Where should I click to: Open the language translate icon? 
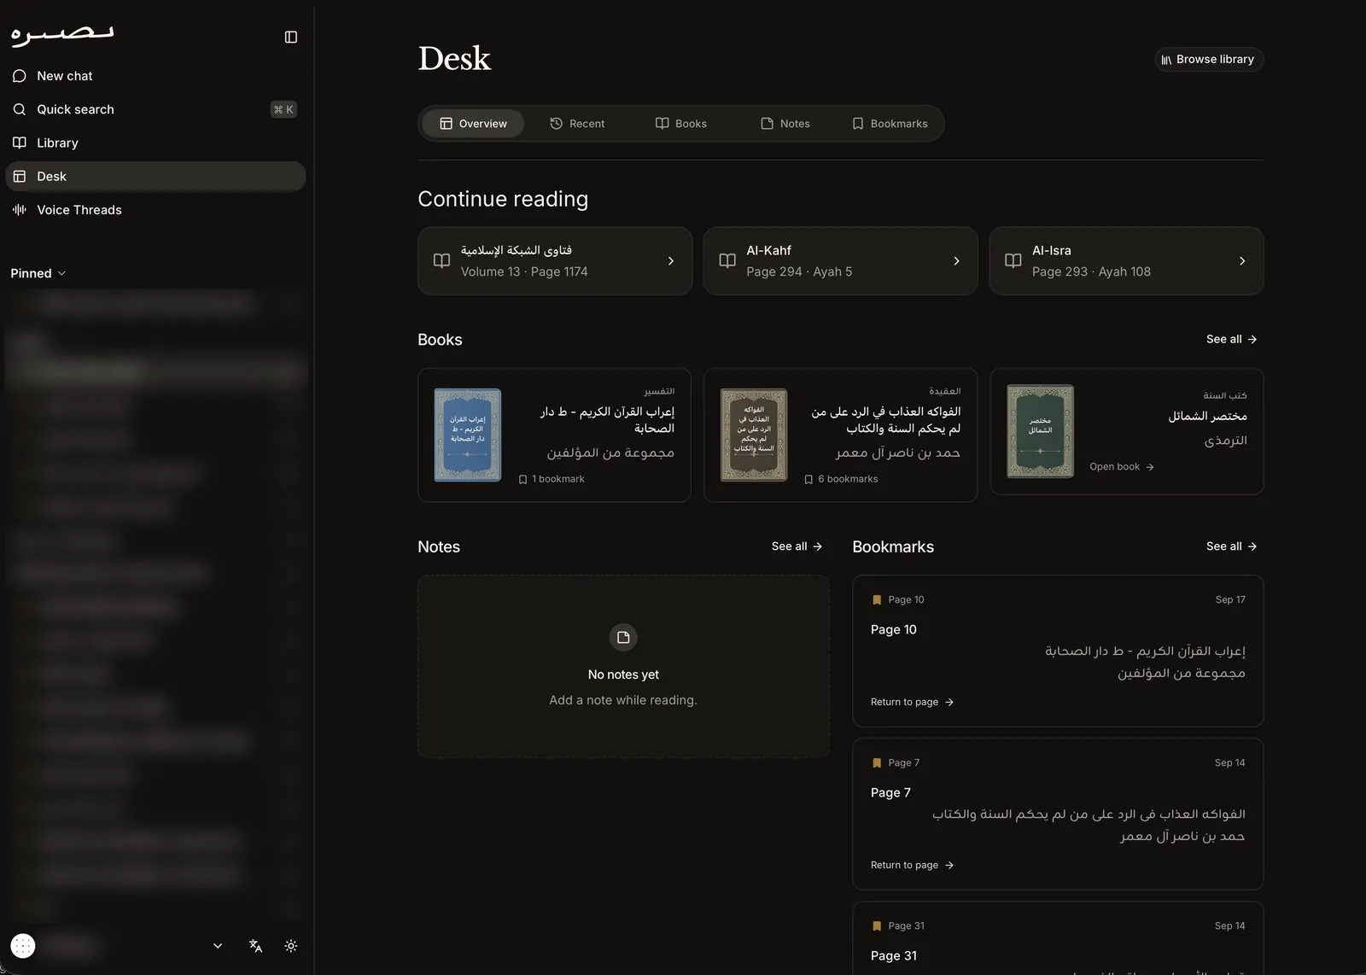click(x=255, y=946)
